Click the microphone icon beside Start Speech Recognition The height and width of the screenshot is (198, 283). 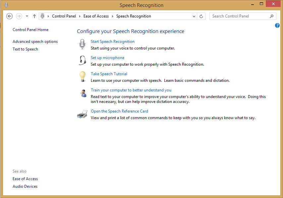pos(82,44)
